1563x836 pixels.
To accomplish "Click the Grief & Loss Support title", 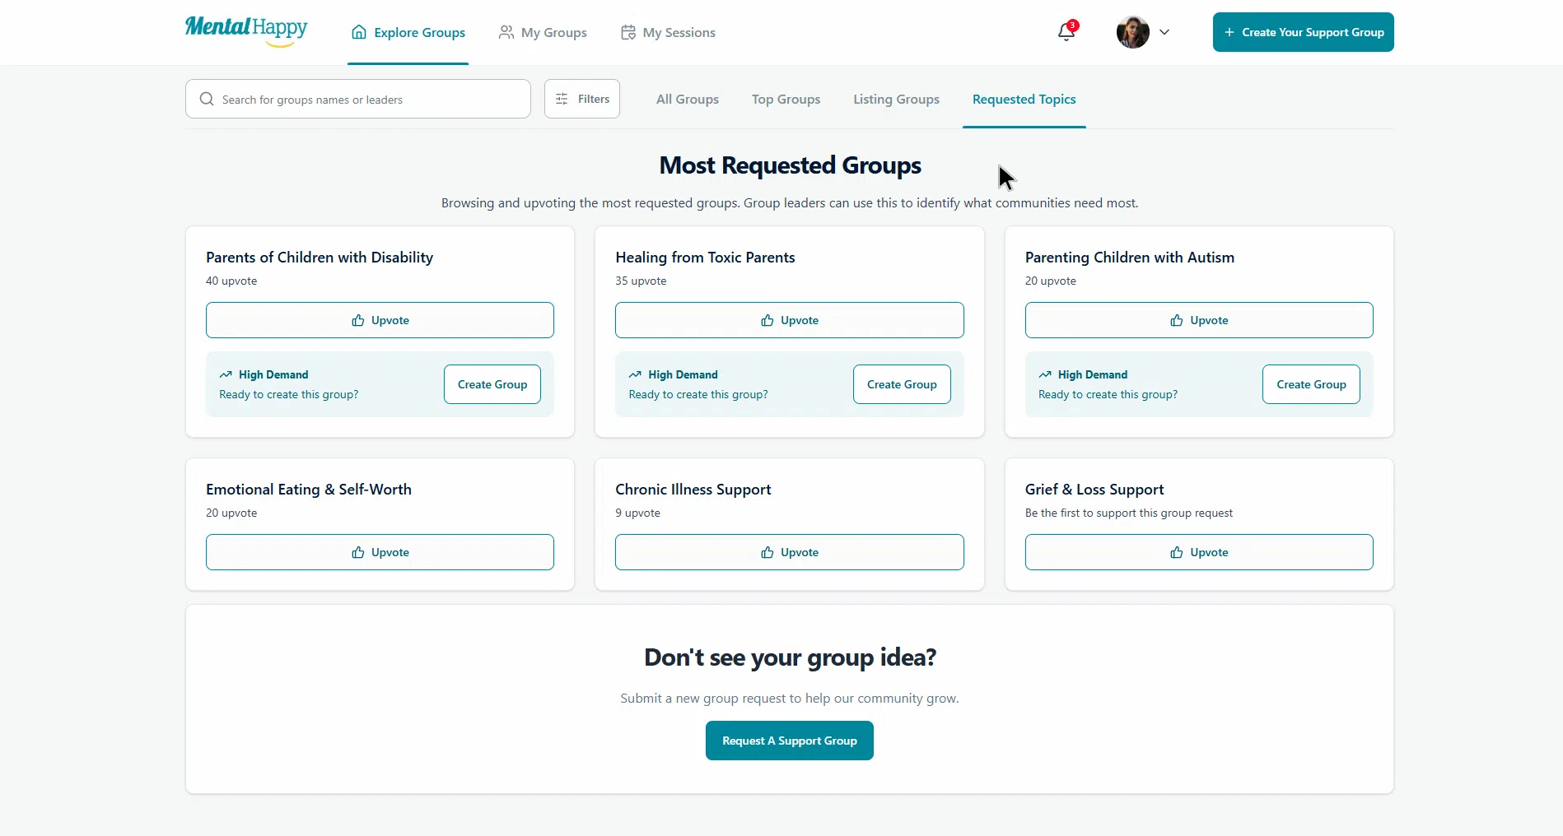I will coord(1094,490).
